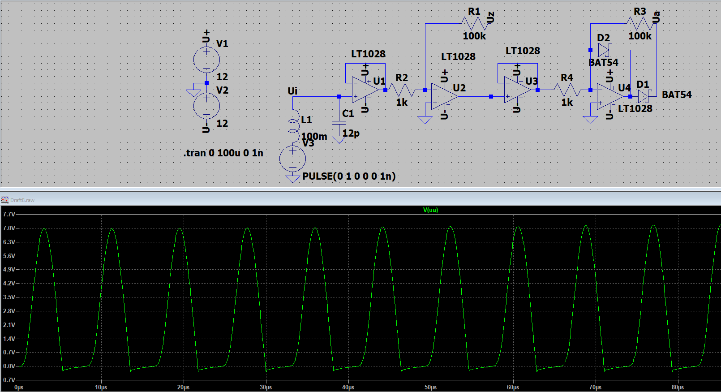Click the 100k value of R3
This screenshot has height=392, width=721.
pos(640,36)
